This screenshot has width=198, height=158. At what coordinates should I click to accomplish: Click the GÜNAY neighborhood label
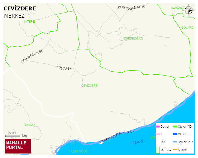(30, 125)
